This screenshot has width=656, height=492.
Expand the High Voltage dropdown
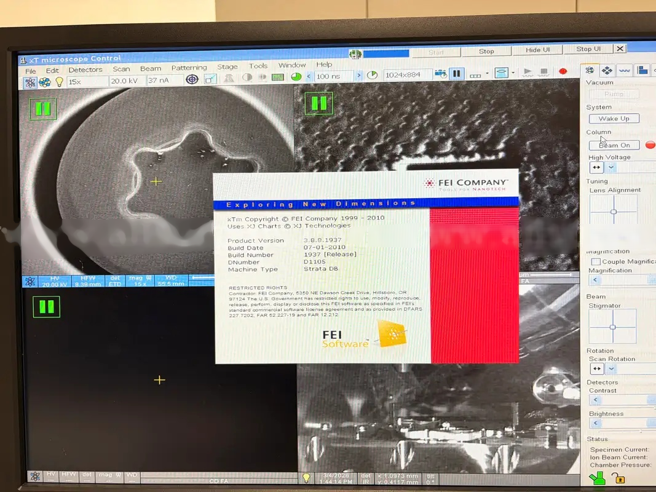click(x=611, y=167)
